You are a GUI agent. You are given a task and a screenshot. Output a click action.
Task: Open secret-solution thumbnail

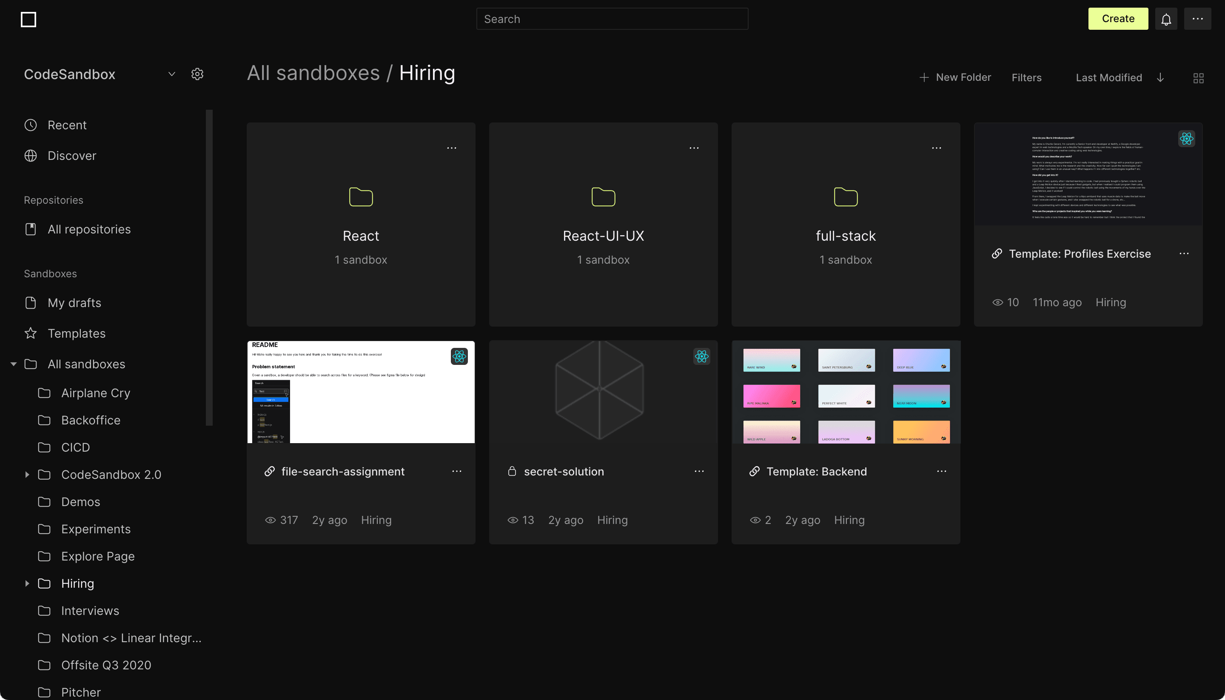click(x=604, y=392)
